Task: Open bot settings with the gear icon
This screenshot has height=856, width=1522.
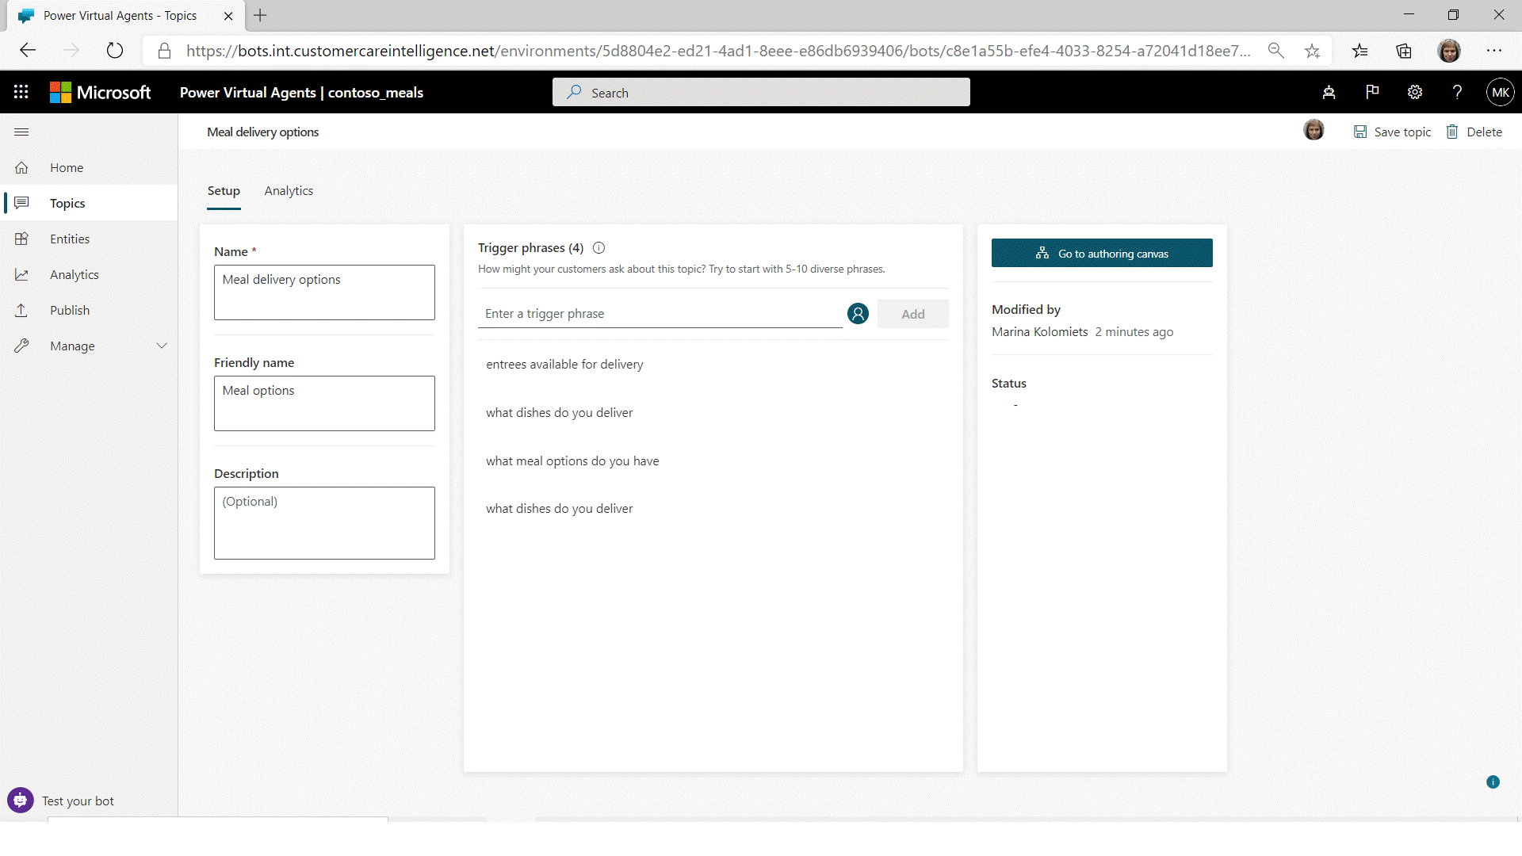Action: coord(1416,92)
